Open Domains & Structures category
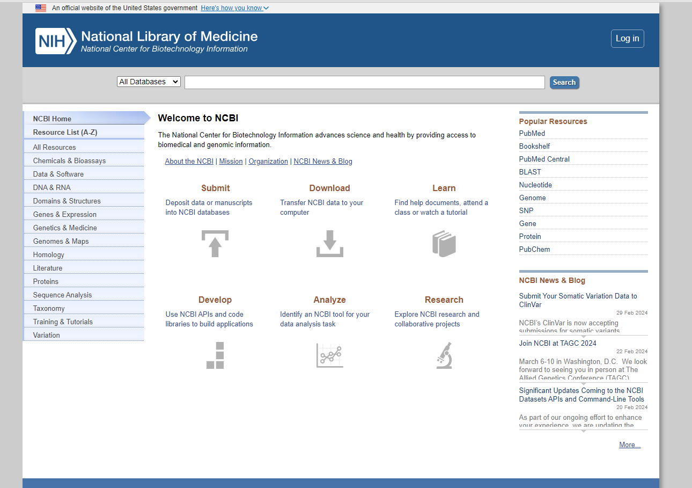692x488 pixels. (84, 201)
